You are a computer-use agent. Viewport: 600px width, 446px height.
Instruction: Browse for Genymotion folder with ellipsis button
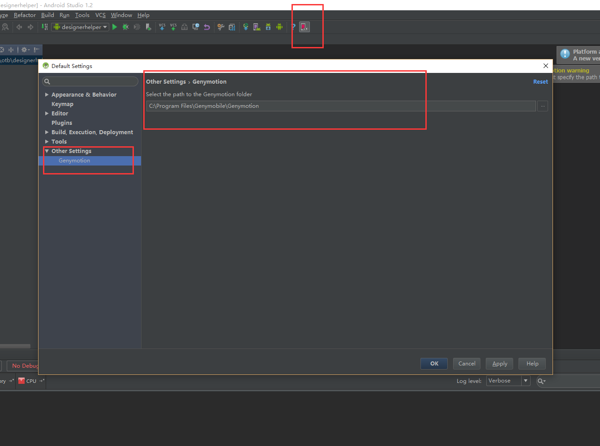pyautogui.click(x=543, y=106)
